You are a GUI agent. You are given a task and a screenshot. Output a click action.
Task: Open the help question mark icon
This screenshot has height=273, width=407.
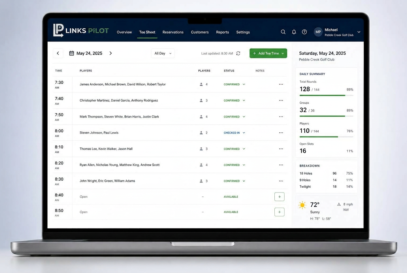point(304,32)
